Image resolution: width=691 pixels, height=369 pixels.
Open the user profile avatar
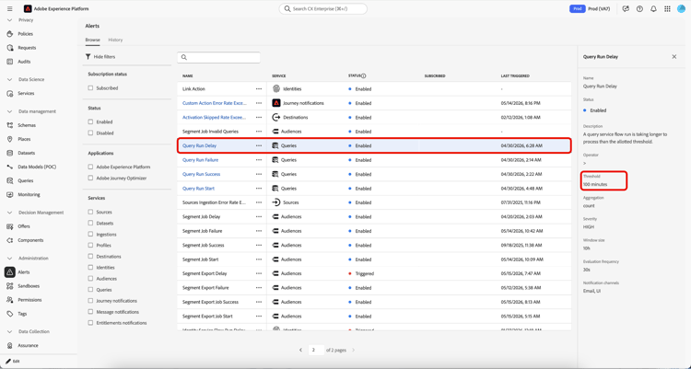[x=681, y=9]
